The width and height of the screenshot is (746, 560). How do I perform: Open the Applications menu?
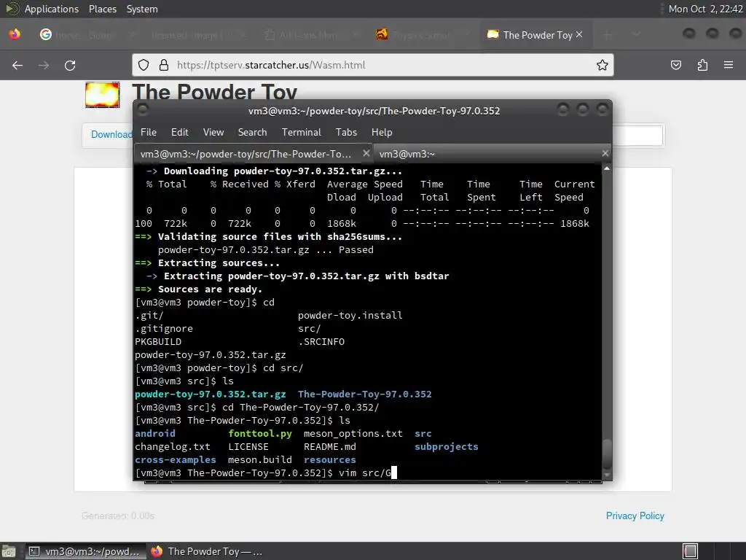click(x=52, y=9)
